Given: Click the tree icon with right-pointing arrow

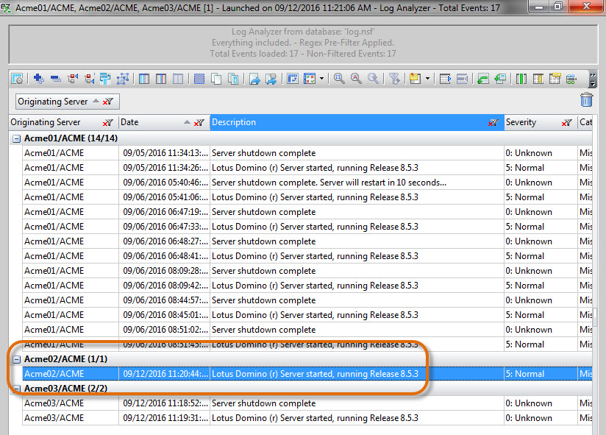Looking at the screenshot, I should (x=89, y=79).
